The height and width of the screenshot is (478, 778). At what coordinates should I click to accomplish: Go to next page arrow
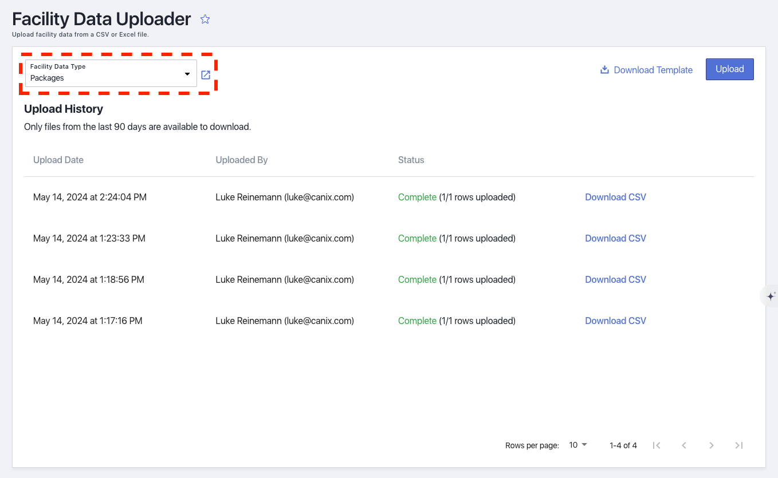712,445
